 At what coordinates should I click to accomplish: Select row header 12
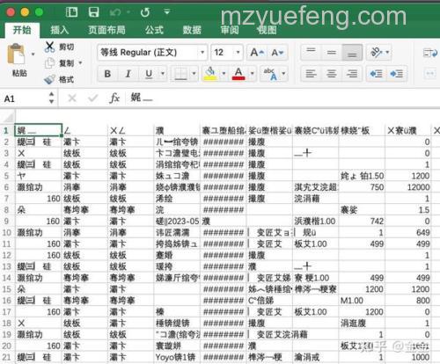tap(7, 255)
